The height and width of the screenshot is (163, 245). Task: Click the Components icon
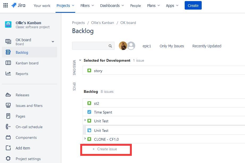click(8, 137)
